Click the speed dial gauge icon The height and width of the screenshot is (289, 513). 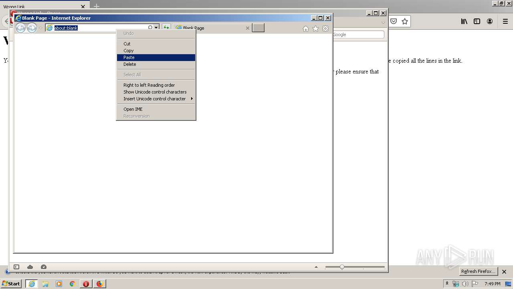44,267
